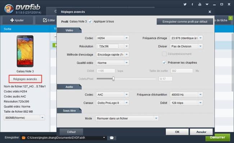Toggle the Désentrelacement checkbox
The width and height of the screenshot is (234, 143).
point(164,54)
